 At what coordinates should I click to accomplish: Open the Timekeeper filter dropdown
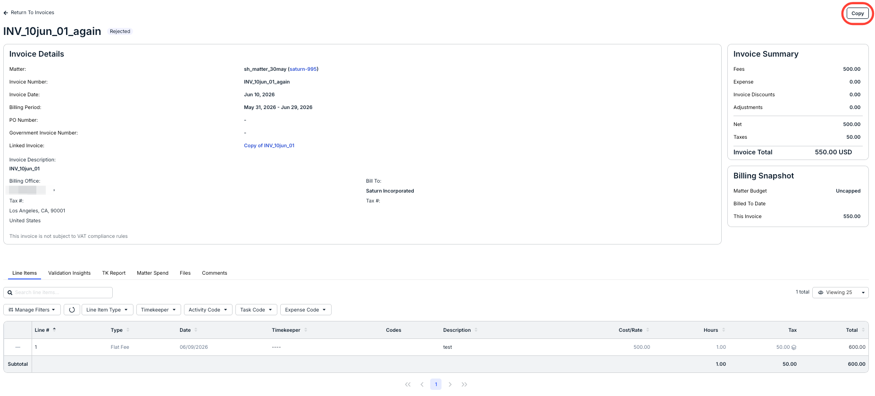coord(158,310)
